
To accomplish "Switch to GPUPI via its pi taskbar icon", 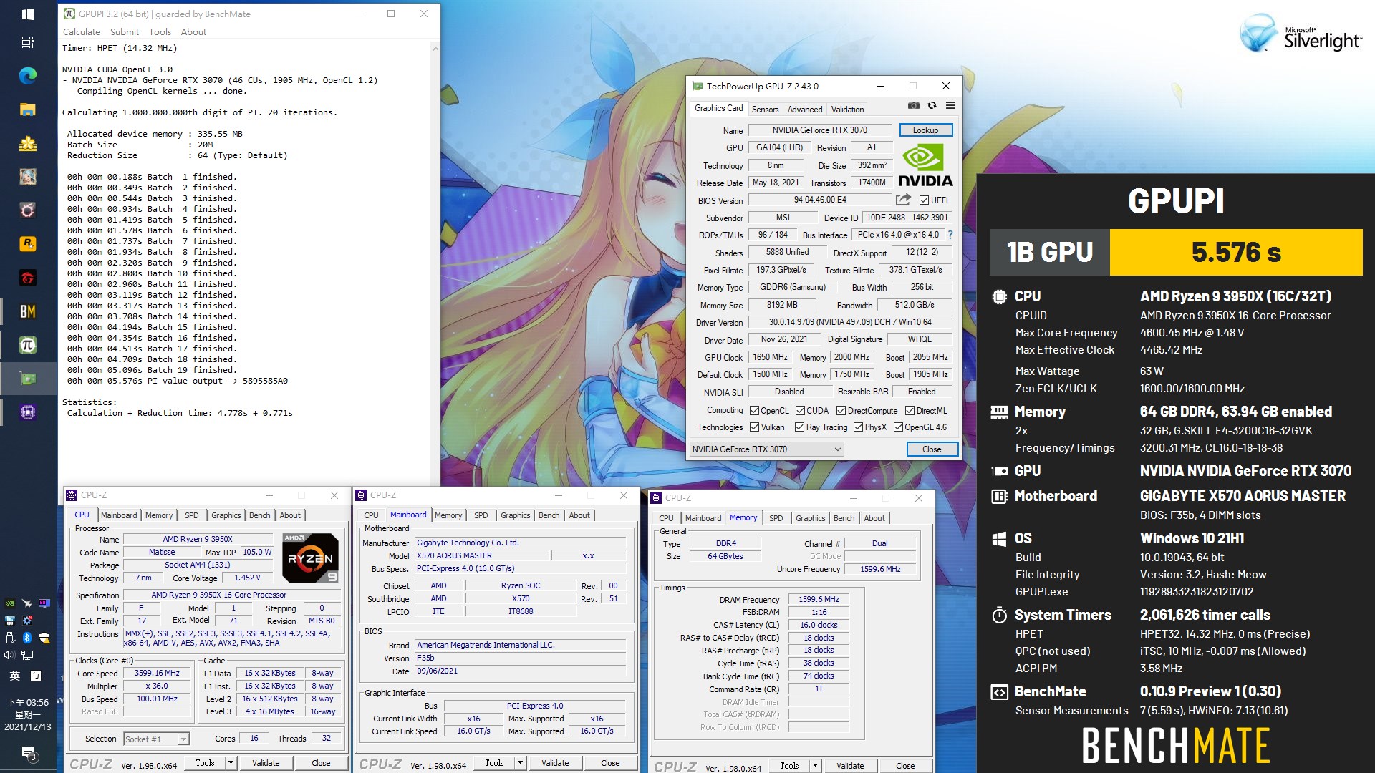I will (28, 345).
